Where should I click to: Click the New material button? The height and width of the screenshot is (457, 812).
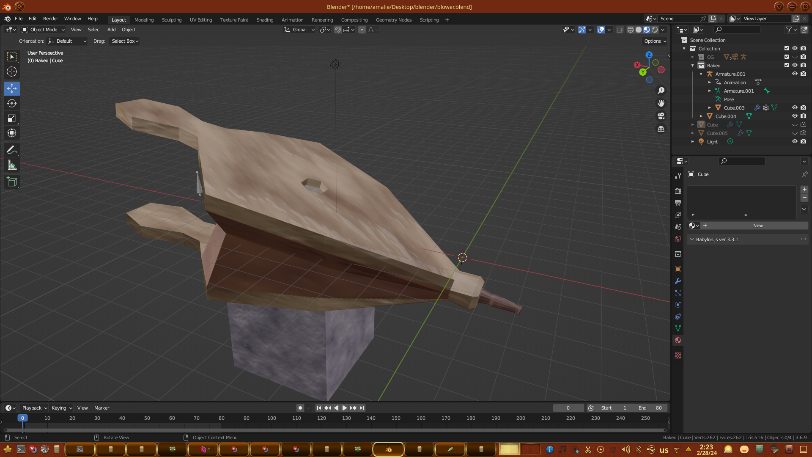[x=757, y=226]
